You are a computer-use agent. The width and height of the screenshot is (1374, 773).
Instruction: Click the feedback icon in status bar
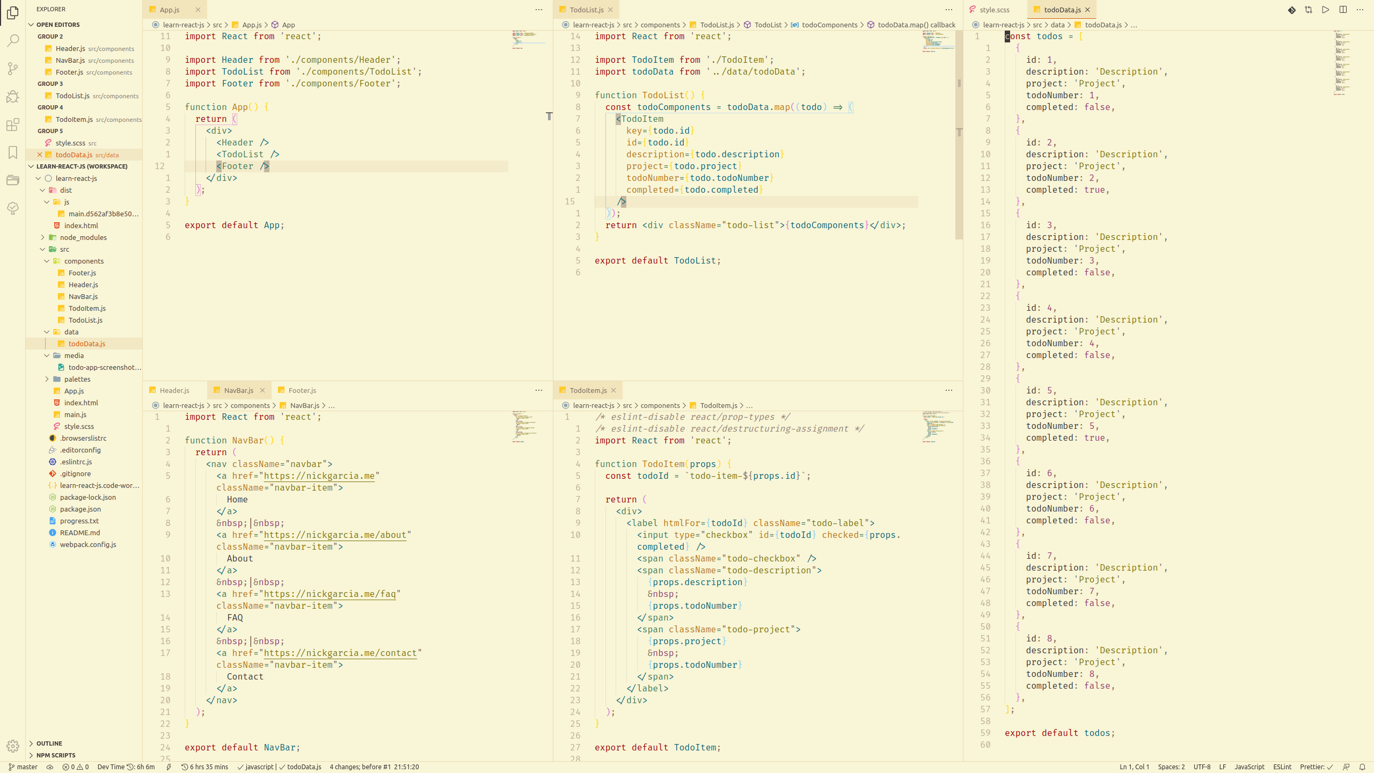click(x=1346, y=767)
